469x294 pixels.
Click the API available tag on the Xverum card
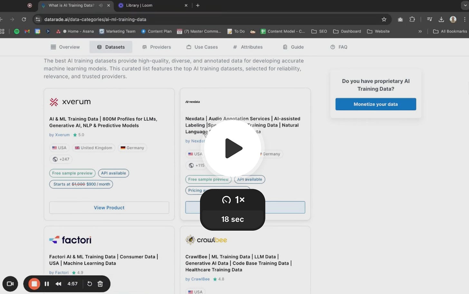click(x=113, y=173)
